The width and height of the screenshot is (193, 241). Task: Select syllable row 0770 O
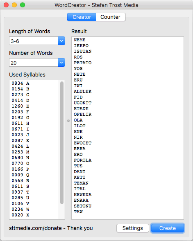[x=20, y=163]
